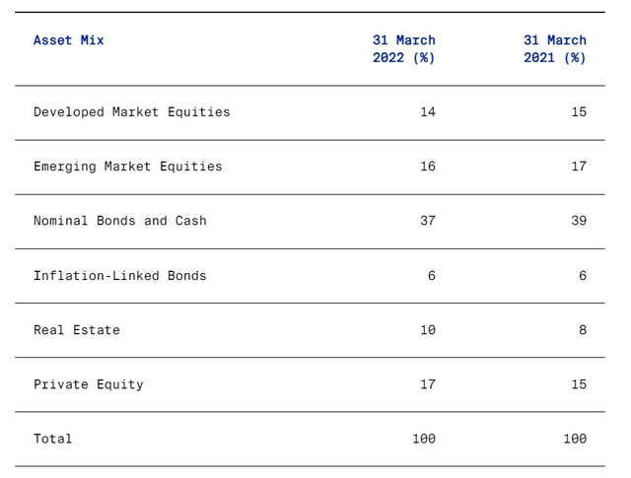Click the Developed Market Equities row label
Screen dimensions: 631x478
pyautogui.click(x=131, y=112)
